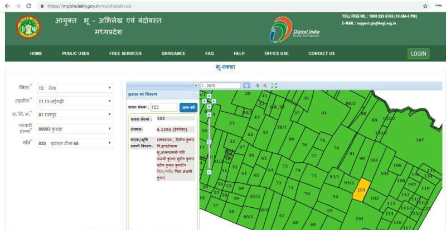Click the zoom slider handle on the map
The image size is (446, 230).
(209, 142)
